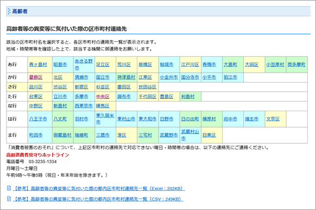Open the 台東区 link
This screenshot has height=210, width=316.
point(36,97)
